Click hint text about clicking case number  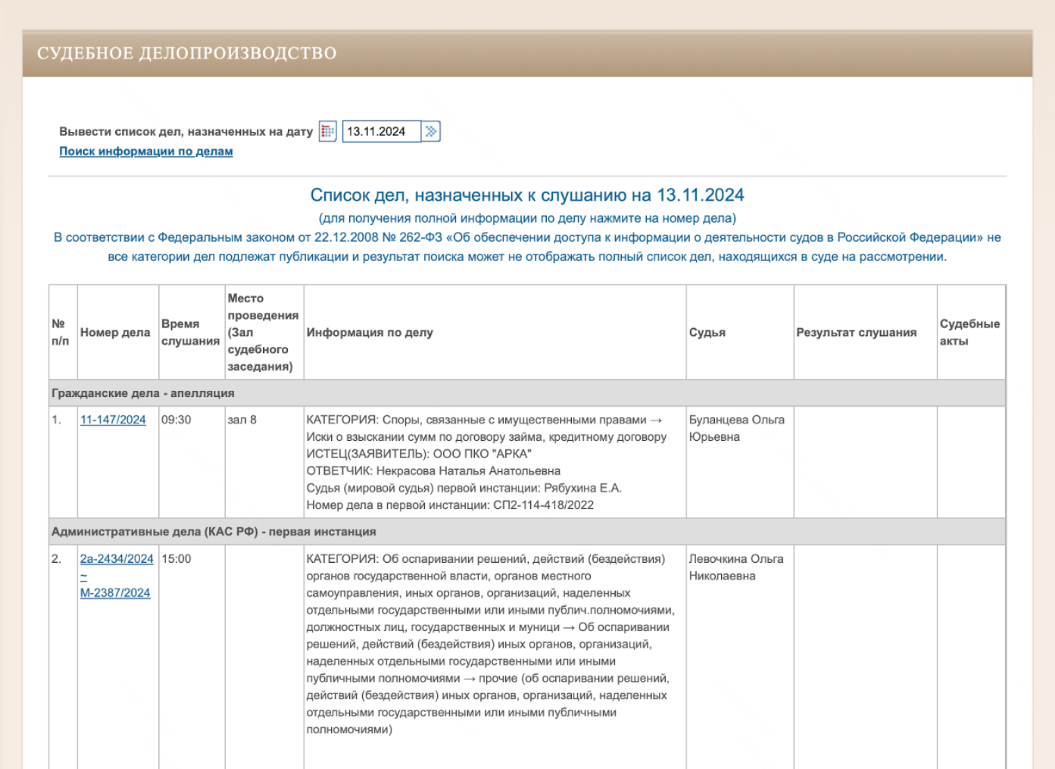coord(527,218)
